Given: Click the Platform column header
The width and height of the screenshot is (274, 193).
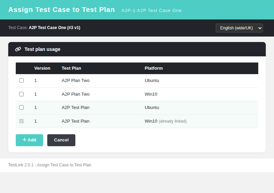Looking at the screenshot, I should click(153, 68).
